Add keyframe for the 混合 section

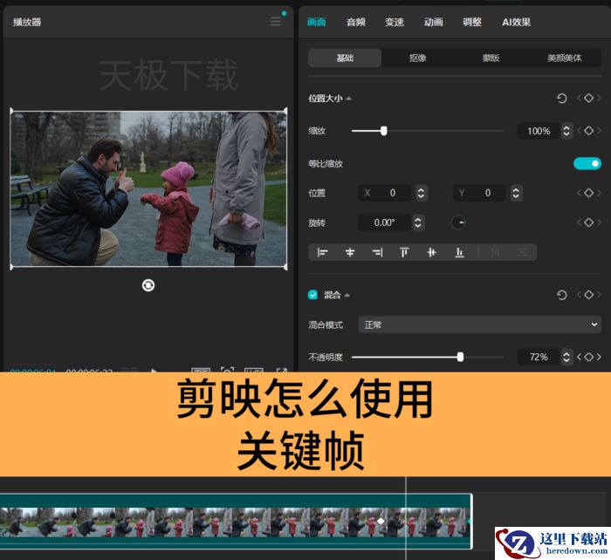(x=589, y=295)
